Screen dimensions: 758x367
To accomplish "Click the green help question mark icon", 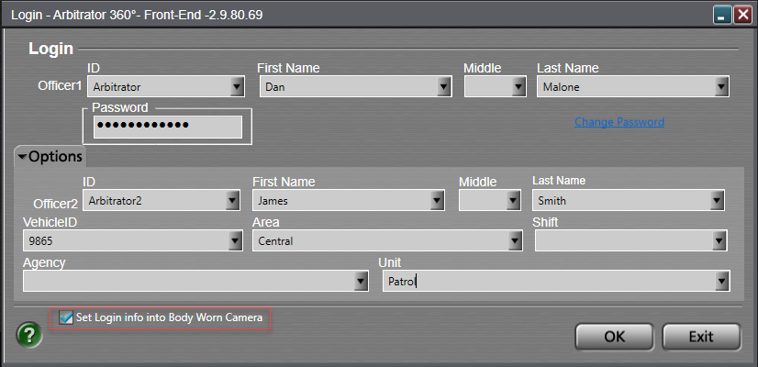I will coord(29,335).
